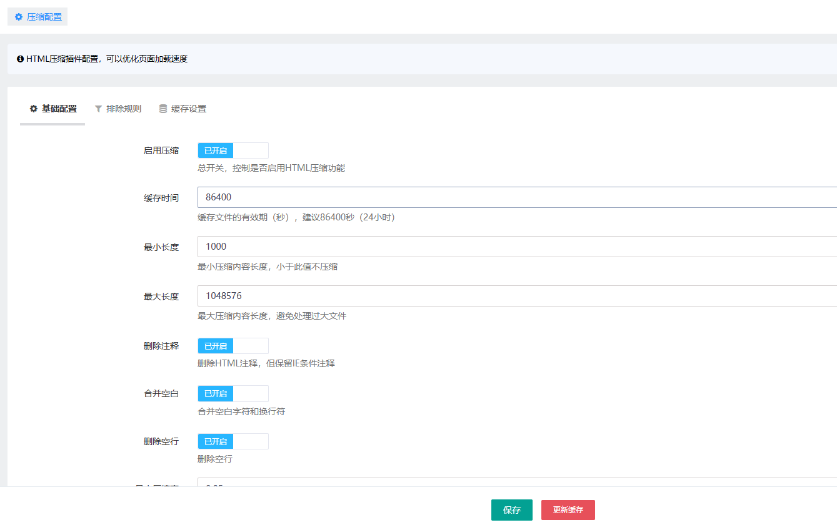Click the red 更新缓存 button
The width and height of the screenshot is (837, 525).
(568, 510)
